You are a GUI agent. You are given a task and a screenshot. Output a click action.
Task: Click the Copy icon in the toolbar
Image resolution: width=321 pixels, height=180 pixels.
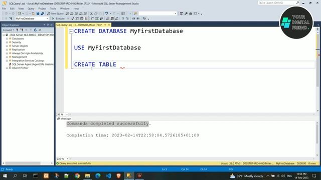(x=96, y=13)
